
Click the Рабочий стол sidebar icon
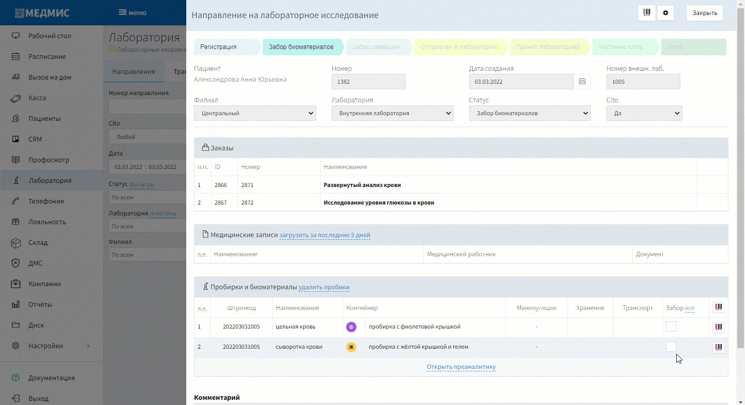pos(16,36)
